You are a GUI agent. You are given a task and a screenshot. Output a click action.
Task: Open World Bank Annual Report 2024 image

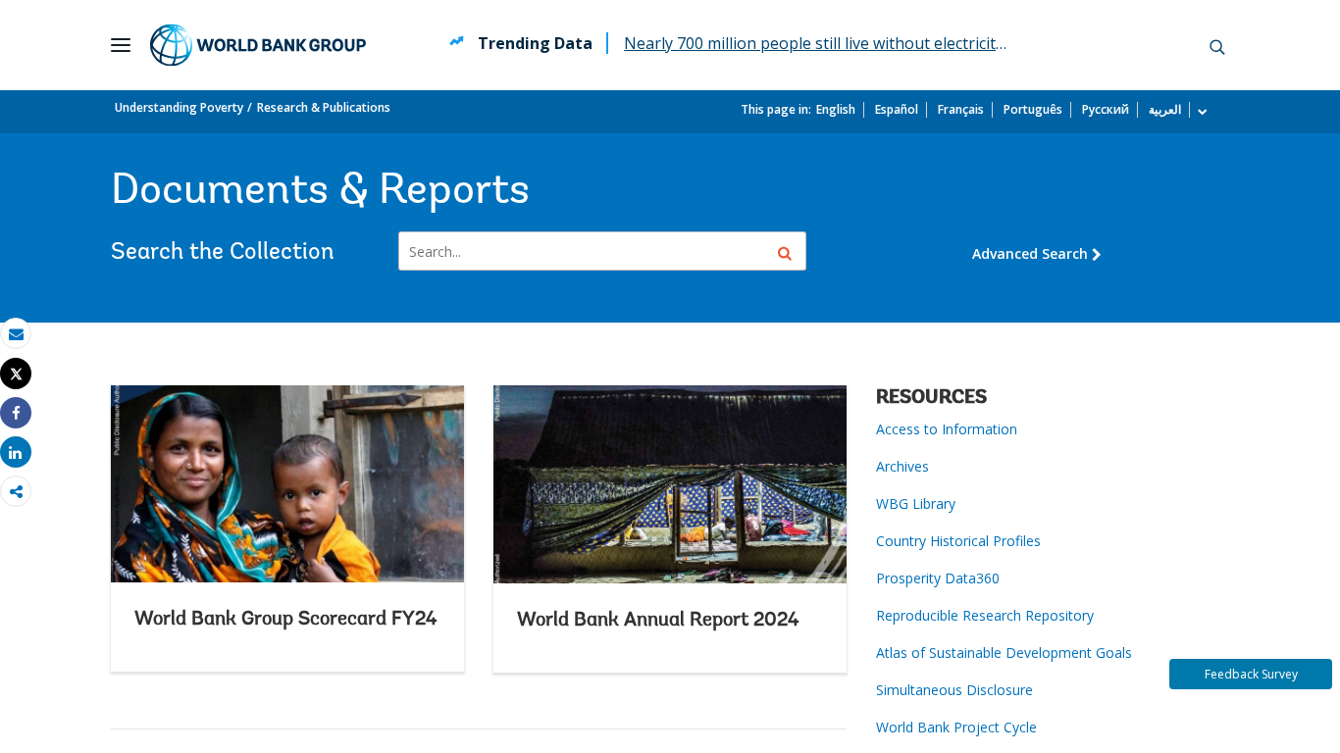(x=670, y=483)
